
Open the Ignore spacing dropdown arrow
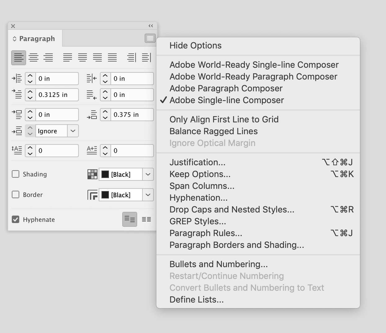(73, 131)
